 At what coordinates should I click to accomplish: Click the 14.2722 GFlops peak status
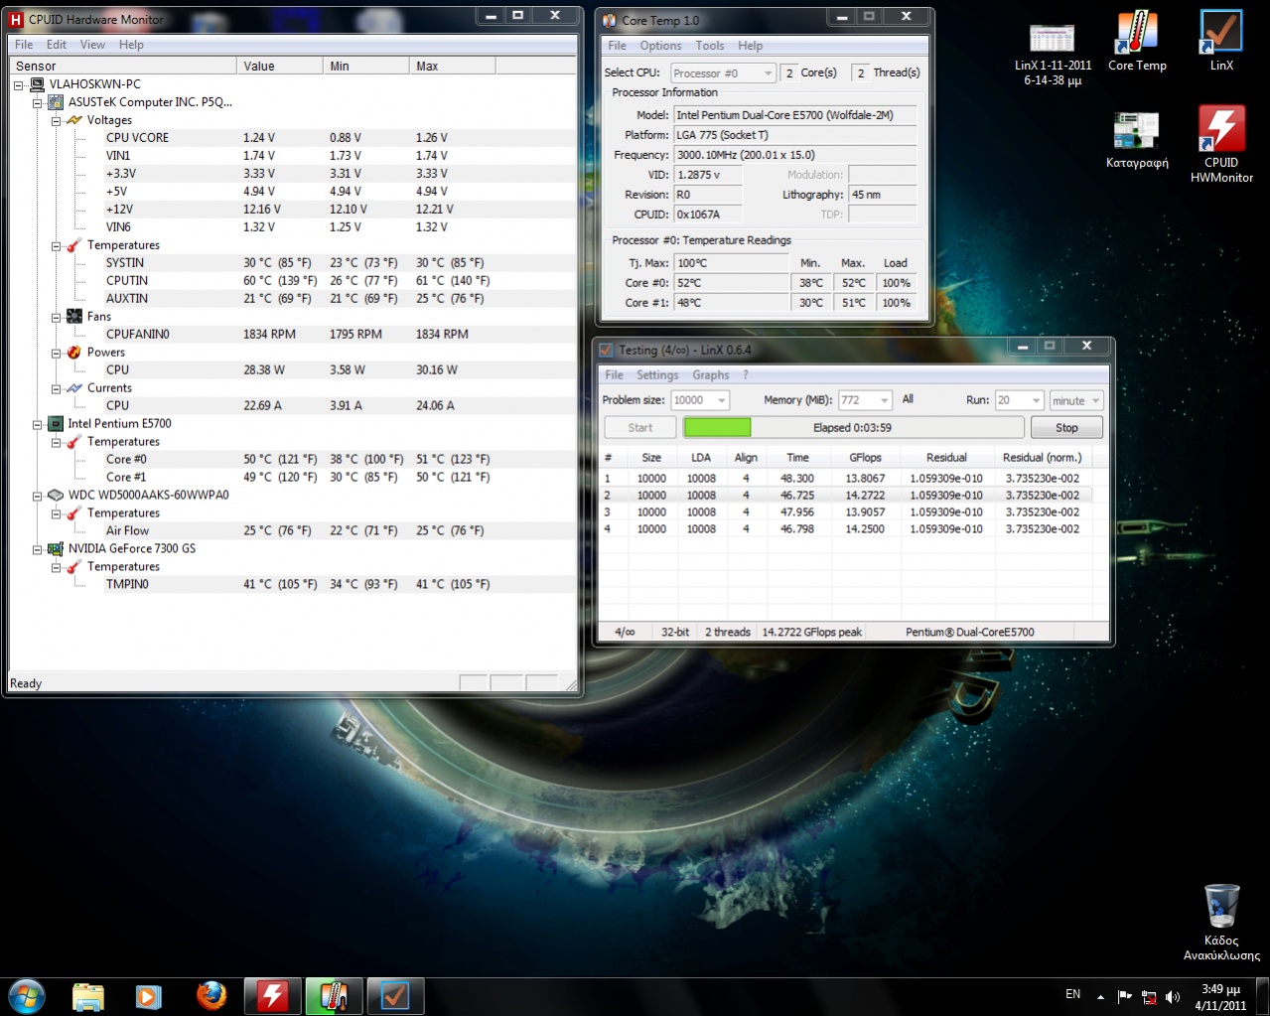(811, 632)
